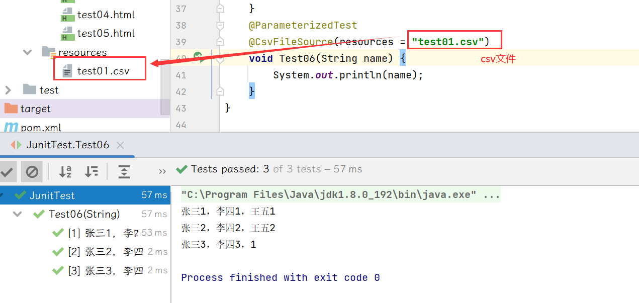
Task: Click green check icon of Test06(String)
Action: pyautogui.click(x=39, y=214)
